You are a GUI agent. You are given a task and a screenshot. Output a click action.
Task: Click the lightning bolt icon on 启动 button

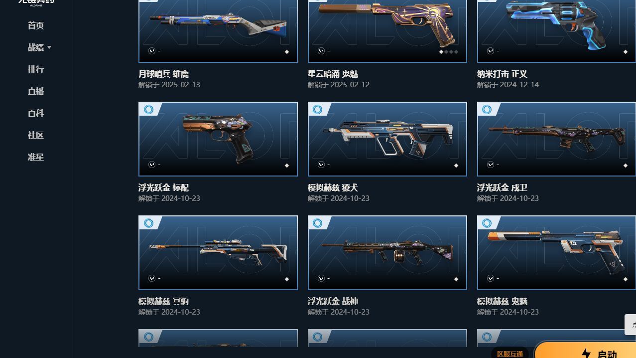pos(586,354)
